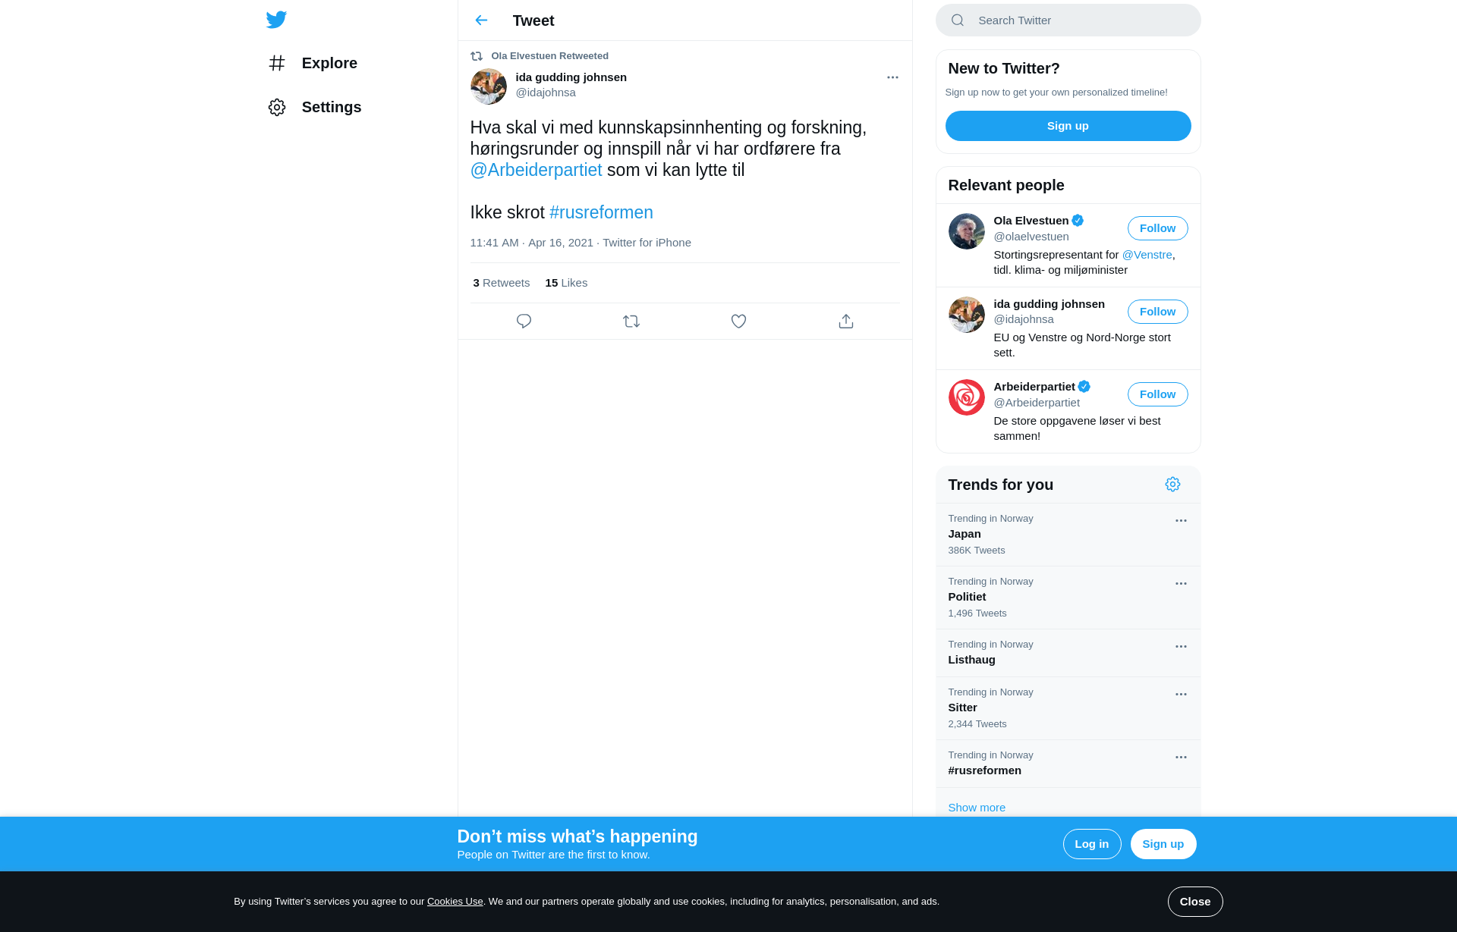
Task: Click the #rusreformen hashtag in the tweet
Action: 601,212
